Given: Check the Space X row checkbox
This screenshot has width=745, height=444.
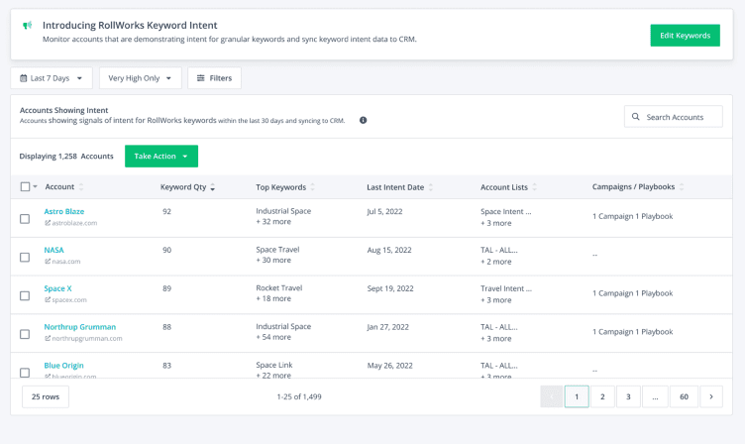Looking at the screenshot, I should pos(25,295).
